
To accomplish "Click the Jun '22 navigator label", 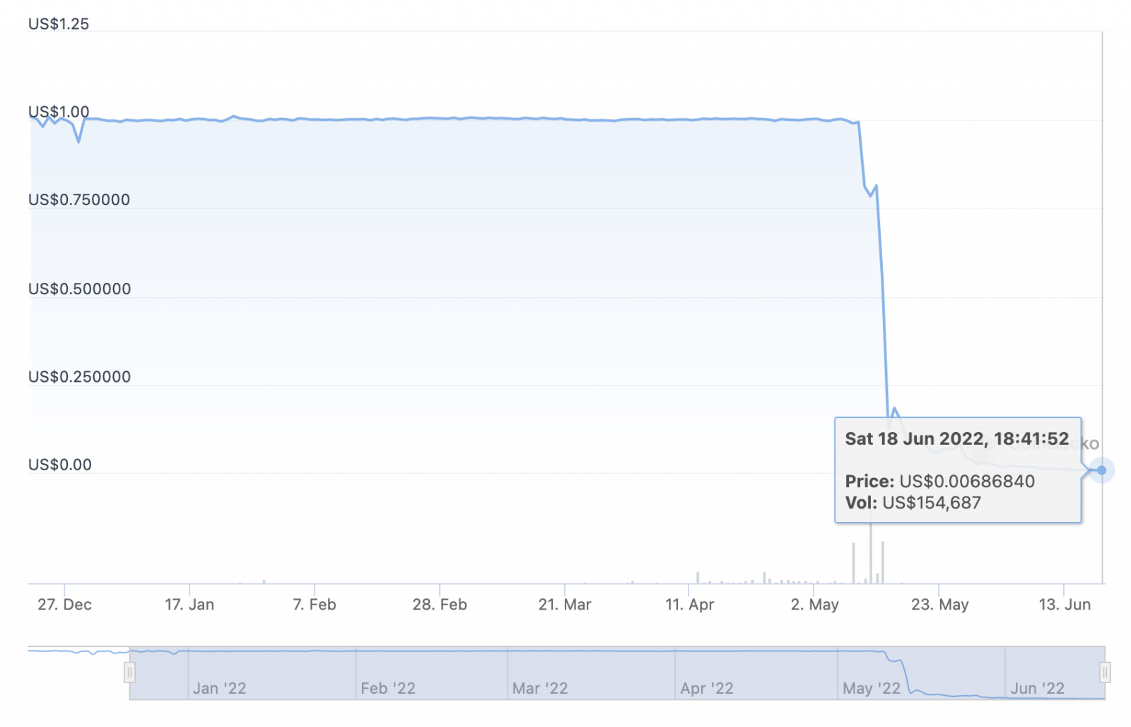I will tap(1038, 688).
